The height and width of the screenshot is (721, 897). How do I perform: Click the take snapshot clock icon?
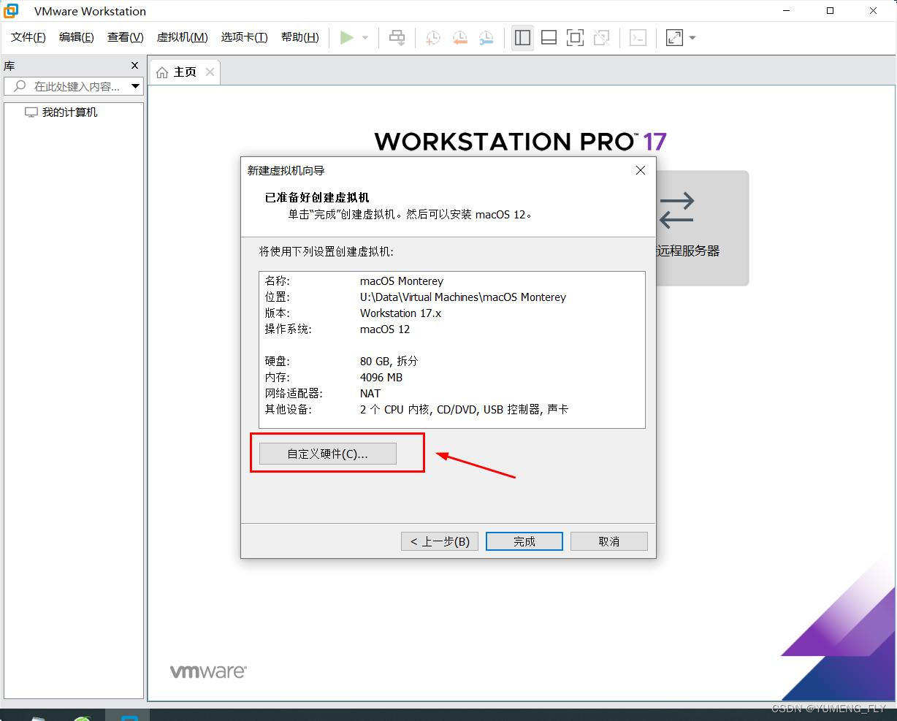click(x=433, y=38)
